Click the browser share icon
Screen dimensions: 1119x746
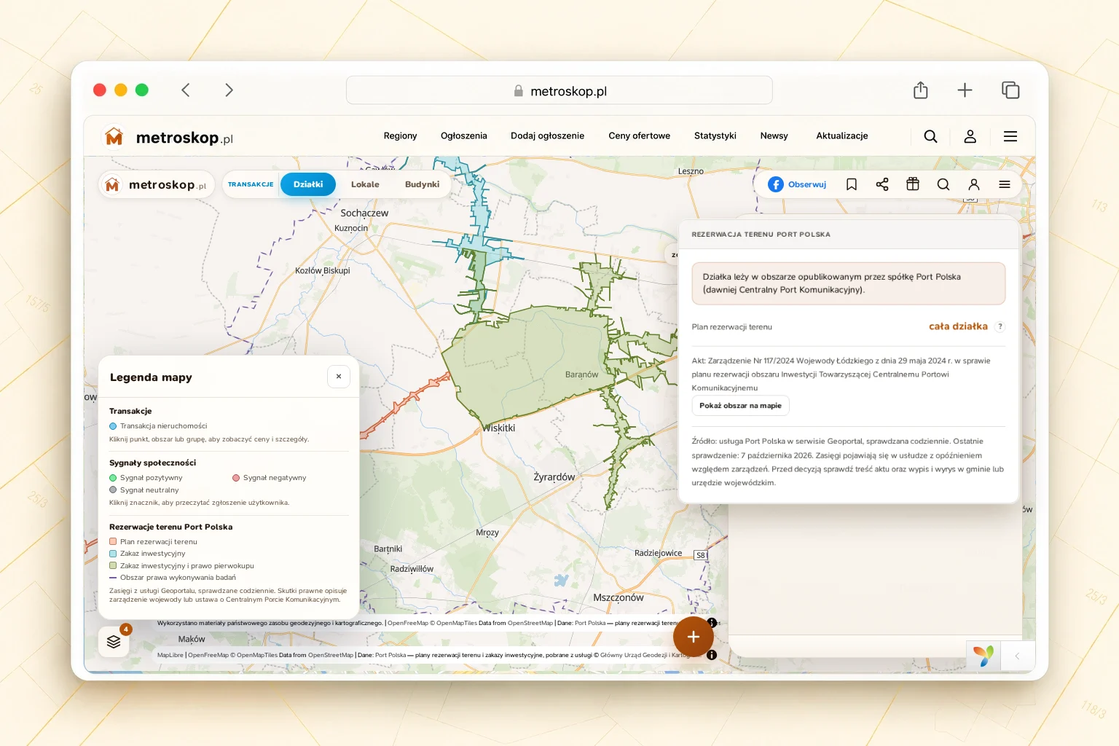(x=921, y=90)
